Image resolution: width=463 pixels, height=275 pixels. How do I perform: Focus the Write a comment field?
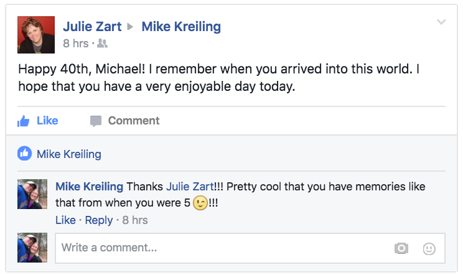pyautogui.click(x=224, y=248)
